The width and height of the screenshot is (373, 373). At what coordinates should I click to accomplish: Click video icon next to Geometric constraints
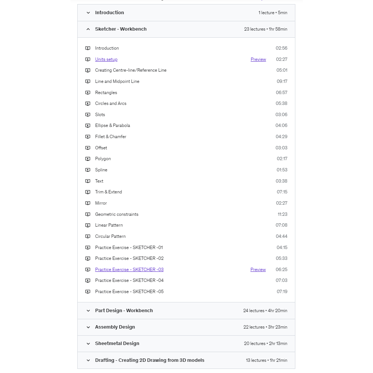pyautogui.click(x=88, y=214)
